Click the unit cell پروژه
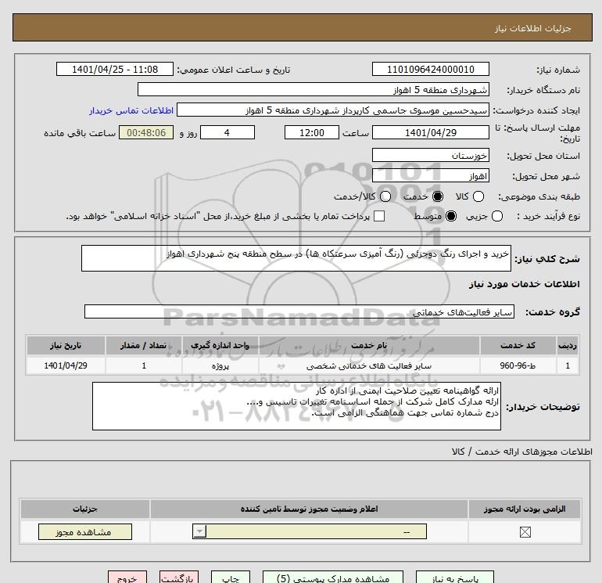 pyautogui.click(x=220, y=365)
